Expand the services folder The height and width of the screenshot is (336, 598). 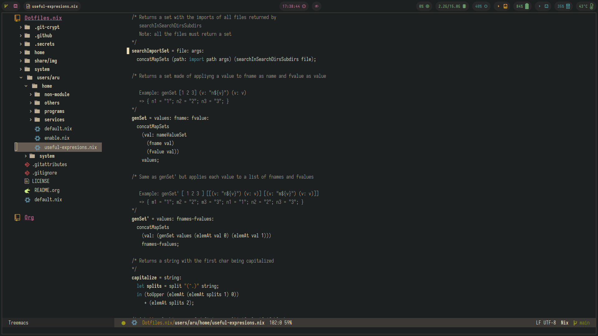point(31,120)
